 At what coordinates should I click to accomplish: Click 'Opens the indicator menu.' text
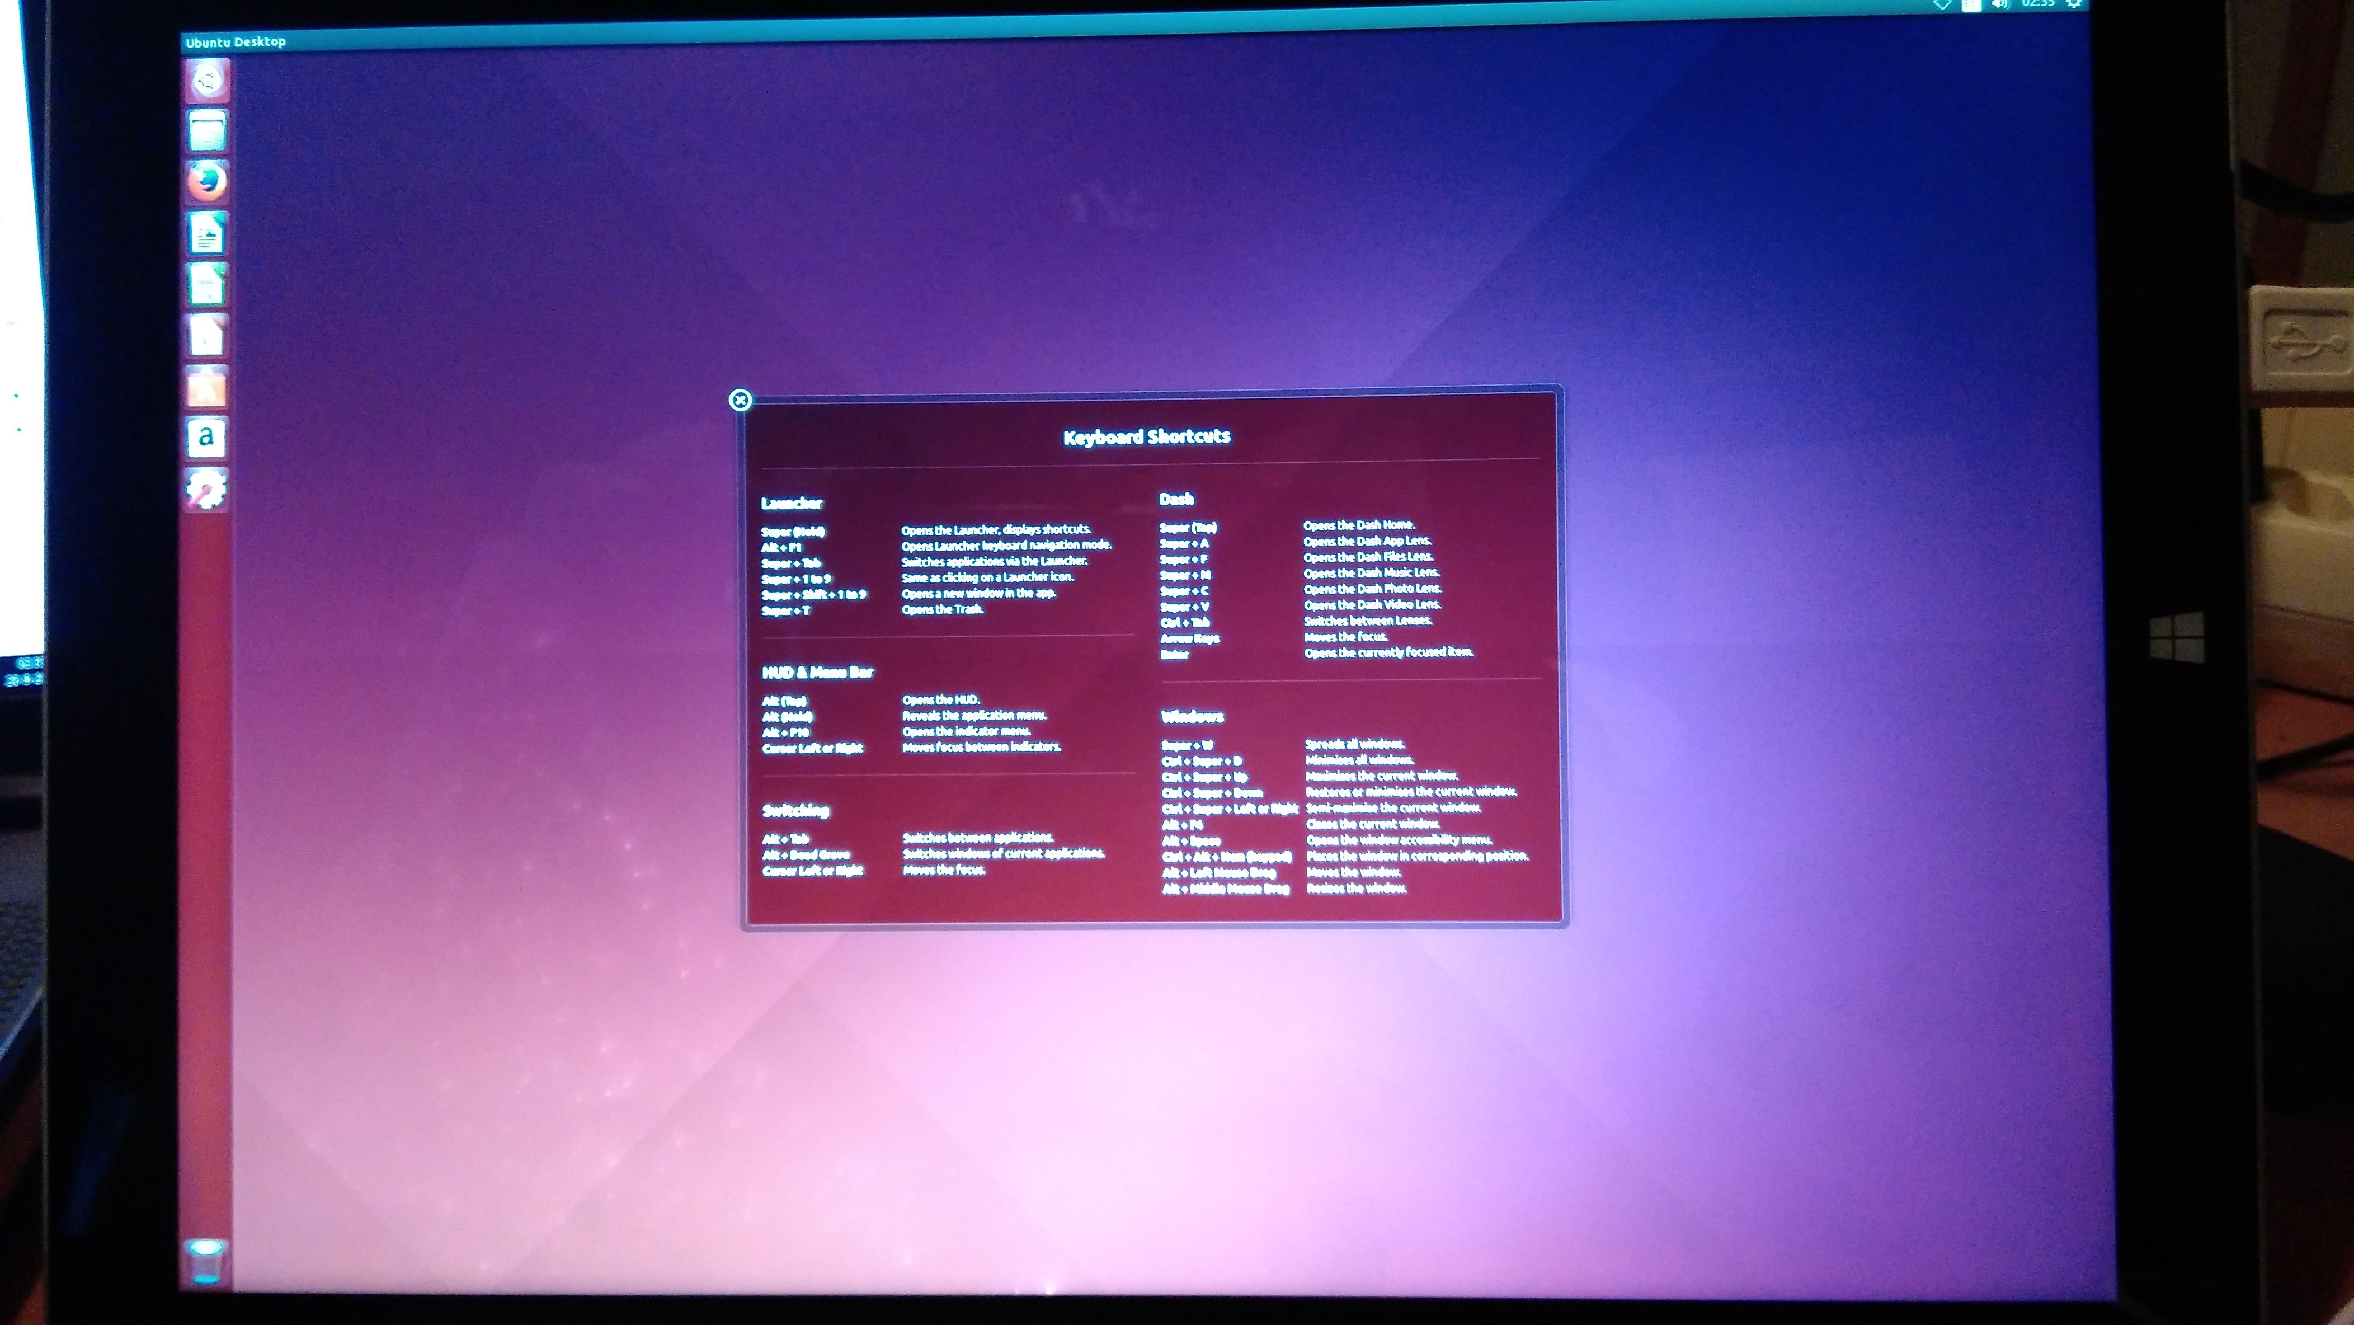coord(967,732)
